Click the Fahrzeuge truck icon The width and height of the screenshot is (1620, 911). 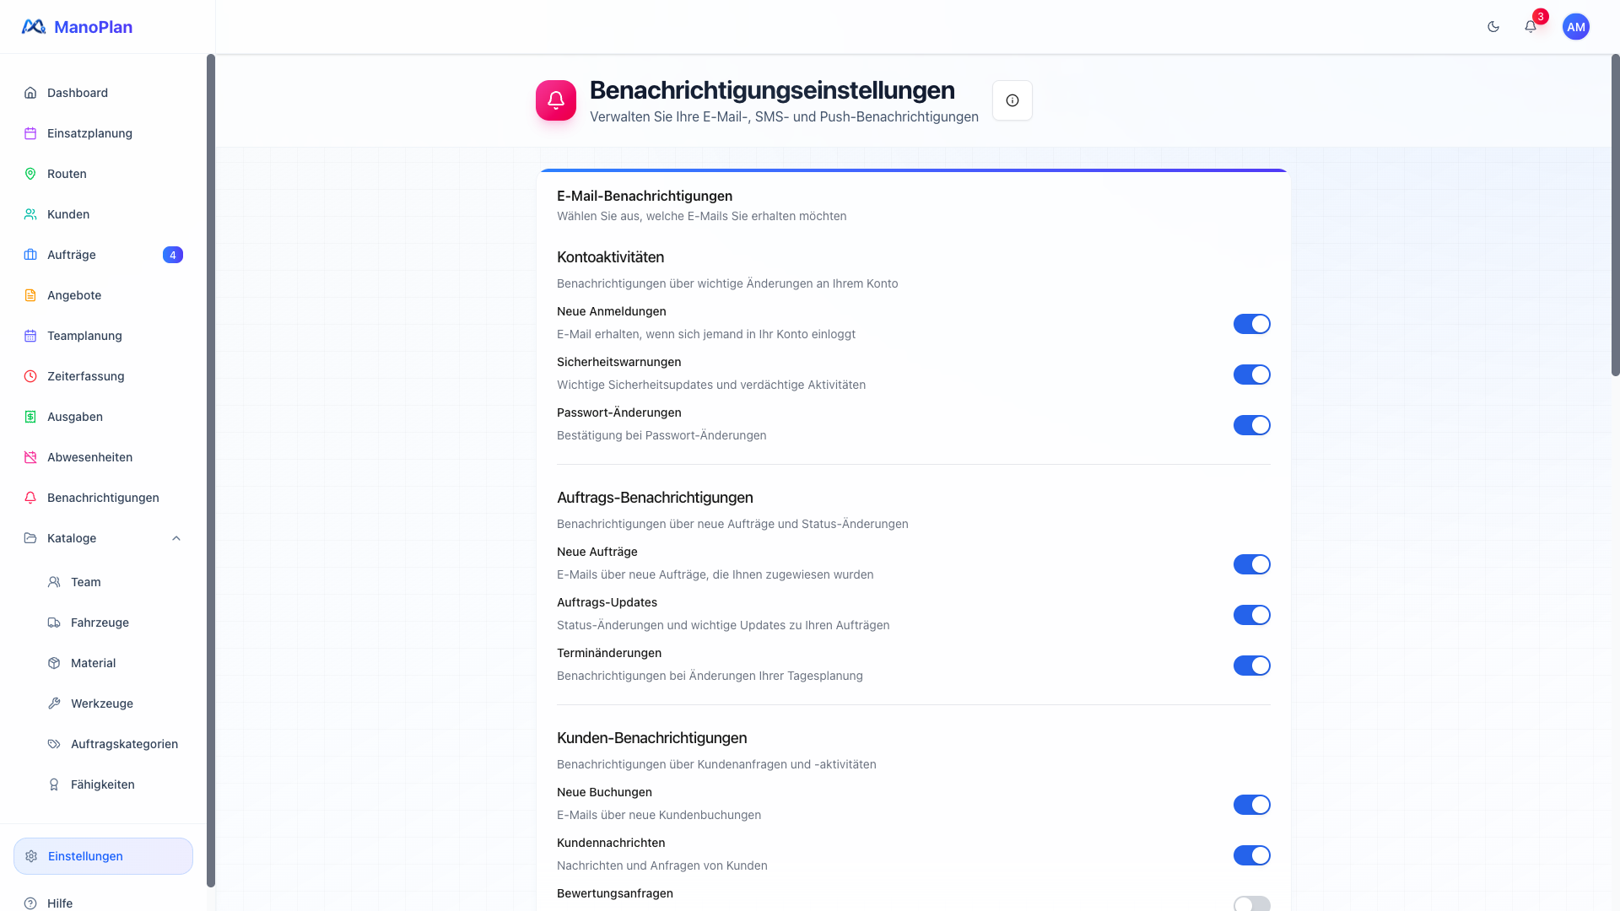pyautogui.click(x=54, y=623)
